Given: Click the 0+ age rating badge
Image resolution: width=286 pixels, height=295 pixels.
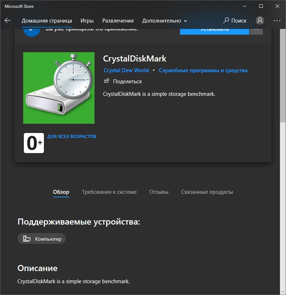Looking at the screenshot, I should [x=34, y=143].
